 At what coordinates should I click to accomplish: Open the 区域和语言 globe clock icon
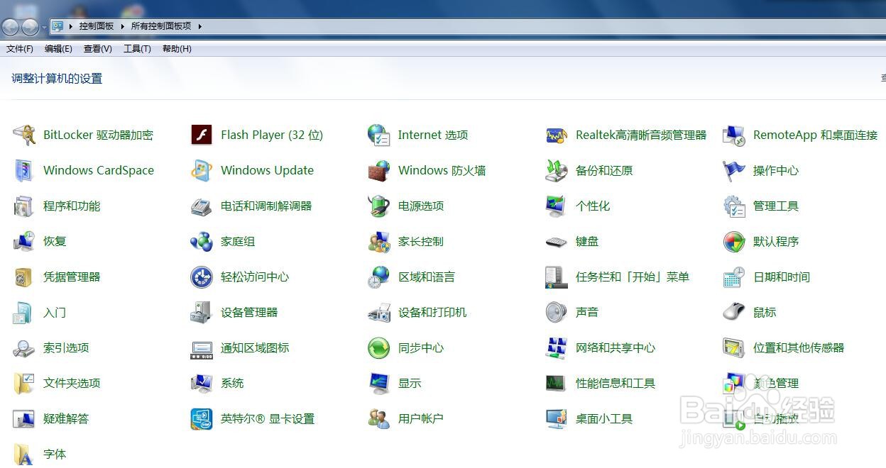[379, 277]
